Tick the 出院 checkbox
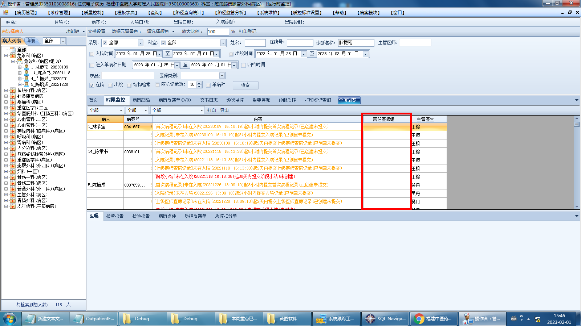Image resolution: width=581 pixels, height=326 pixels. point(110,85)
